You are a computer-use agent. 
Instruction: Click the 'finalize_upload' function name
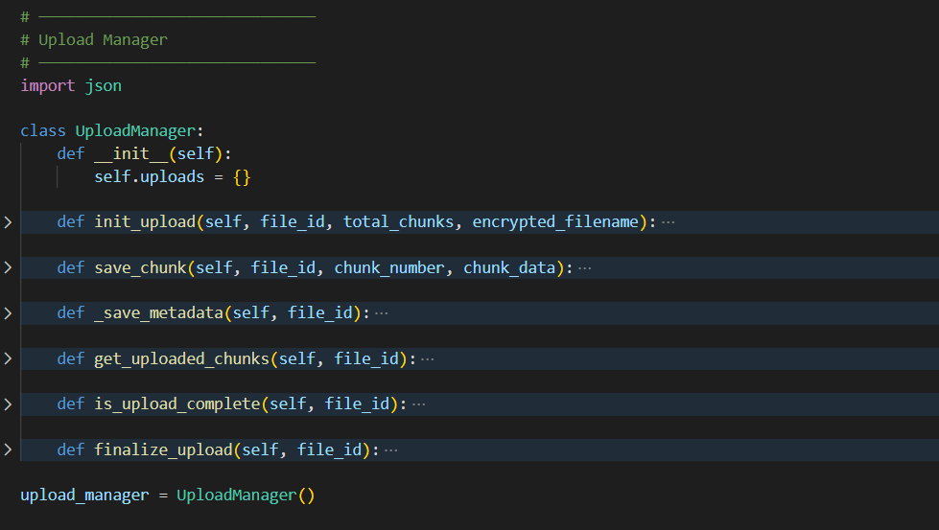coord(163,449)
